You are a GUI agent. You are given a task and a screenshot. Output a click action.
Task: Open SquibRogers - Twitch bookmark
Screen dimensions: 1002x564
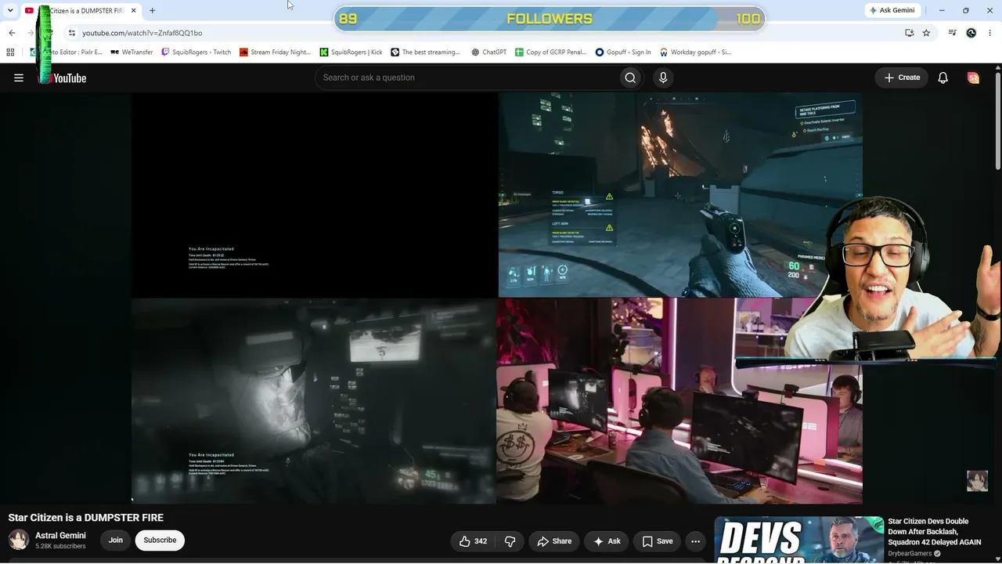point(196,52)
